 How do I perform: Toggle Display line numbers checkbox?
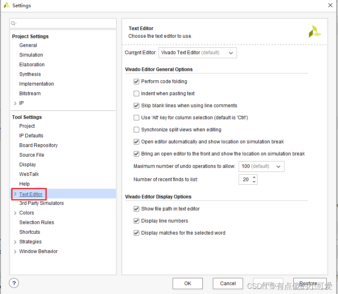(x=136, y=221)
